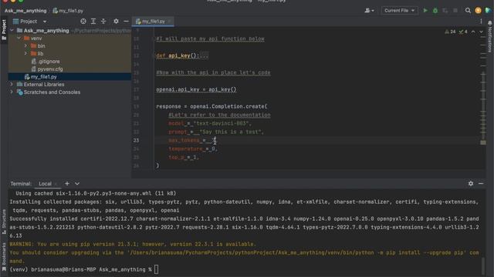Click the model text-davinci-003 line
The image size is (494, 277).
(210, 123)
